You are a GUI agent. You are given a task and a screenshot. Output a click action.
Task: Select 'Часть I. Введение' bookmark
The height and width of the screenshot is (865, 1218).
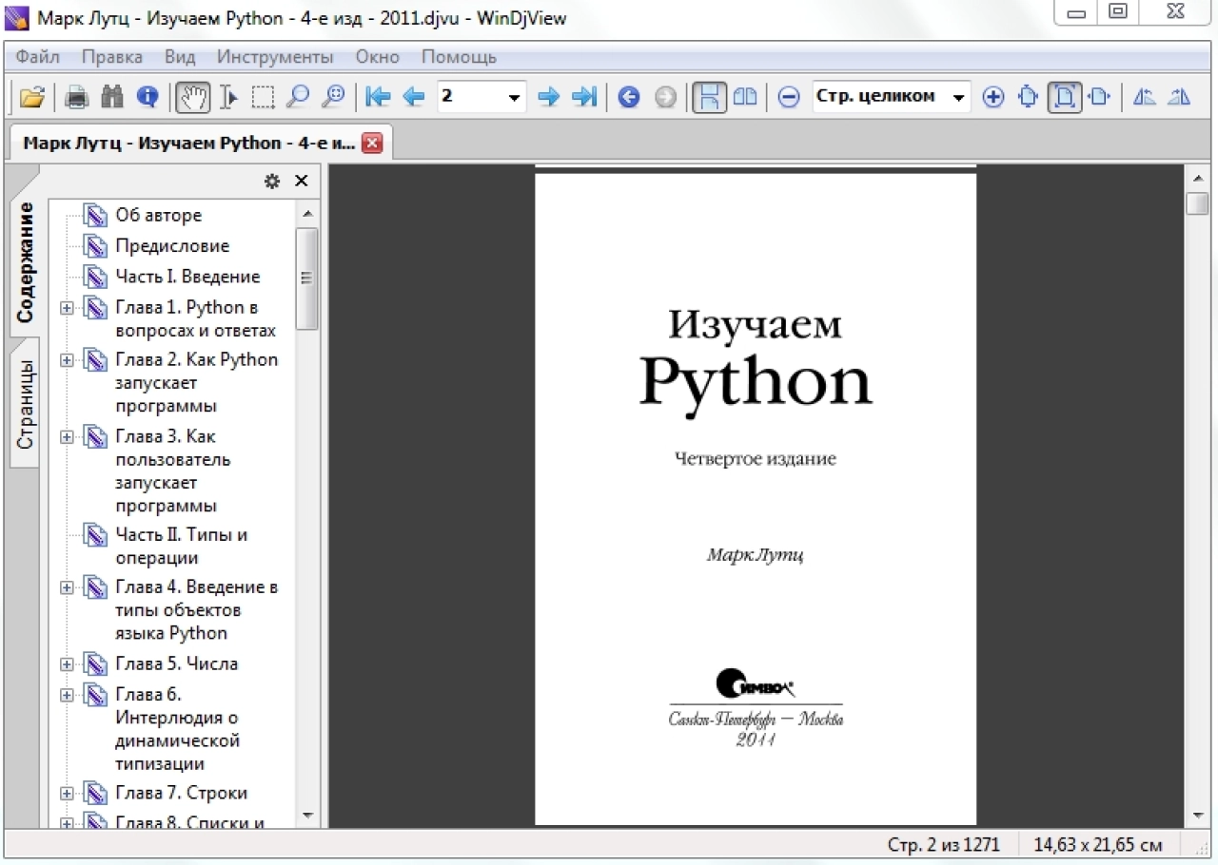[x=187, y=277]
